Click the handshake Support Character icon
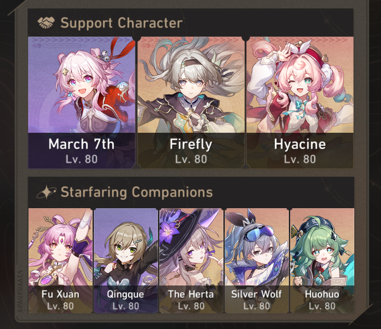The height and width of the screenshot is (329, 381). point(46,23)
